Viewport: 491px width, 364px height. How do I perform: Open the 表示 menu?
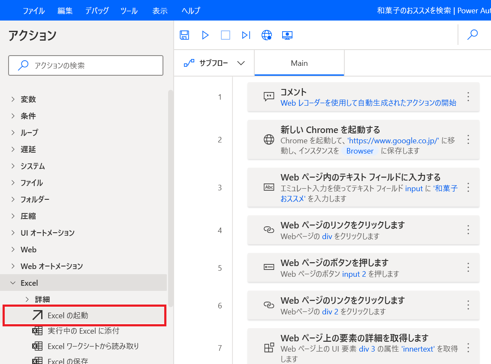160,11
